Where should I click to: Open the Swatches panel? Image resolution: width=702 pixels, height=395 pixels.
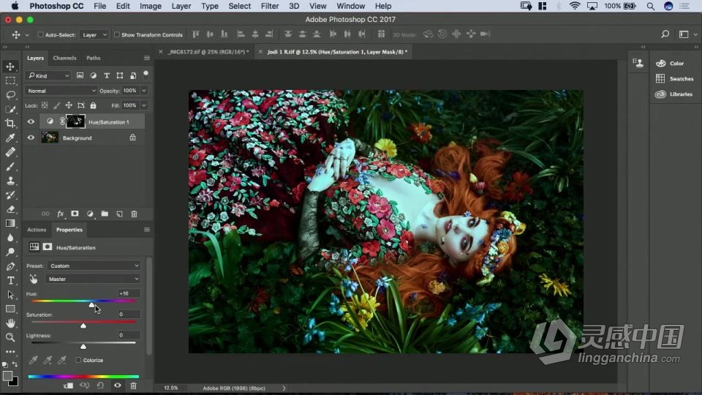pyautogui.click(x=675, y=78)
